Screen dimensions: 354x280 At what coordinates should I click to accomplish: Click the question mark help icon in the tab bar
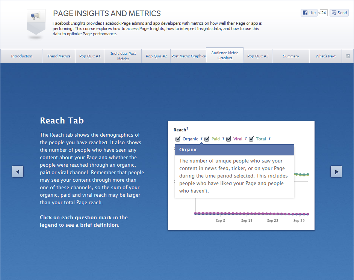pos(348,56)
